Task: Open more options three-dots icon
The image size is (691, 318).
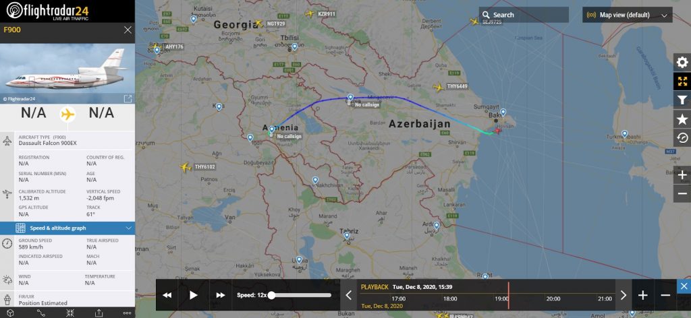Action: (127, 313)
